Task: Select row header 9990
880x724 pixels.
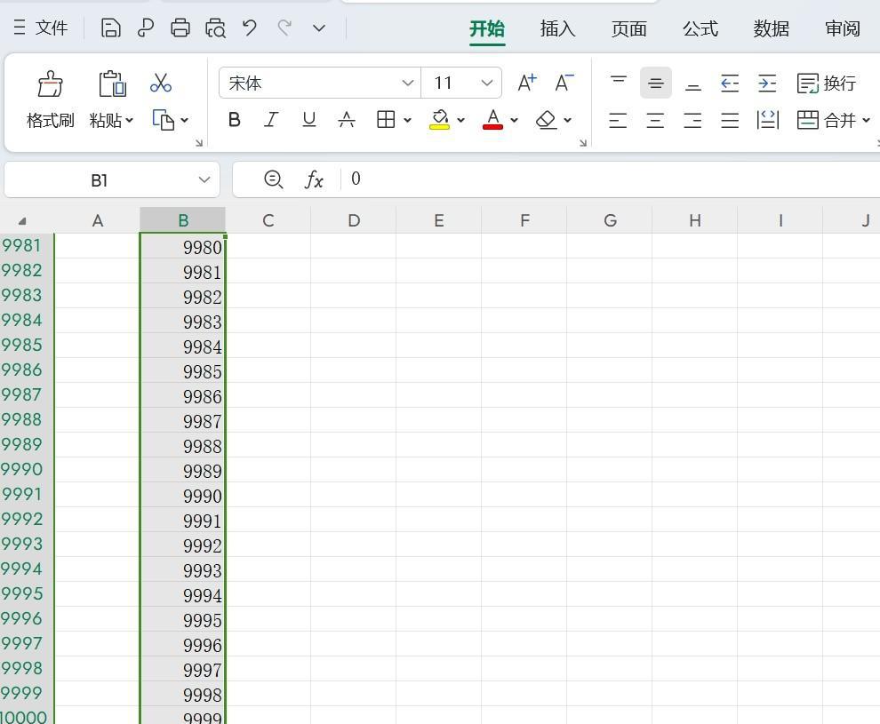Action: coord(27,469)
